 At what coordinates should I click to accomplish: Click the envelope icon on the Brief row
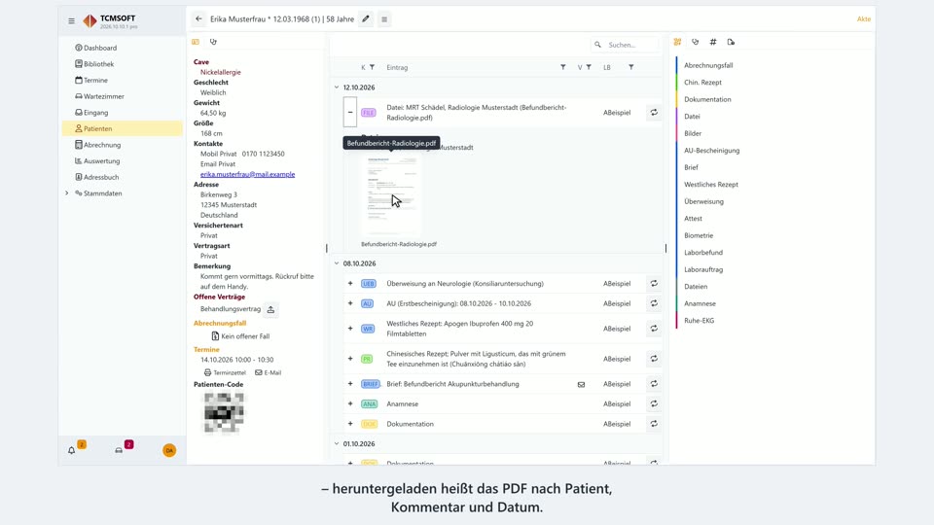coord(582,385)
